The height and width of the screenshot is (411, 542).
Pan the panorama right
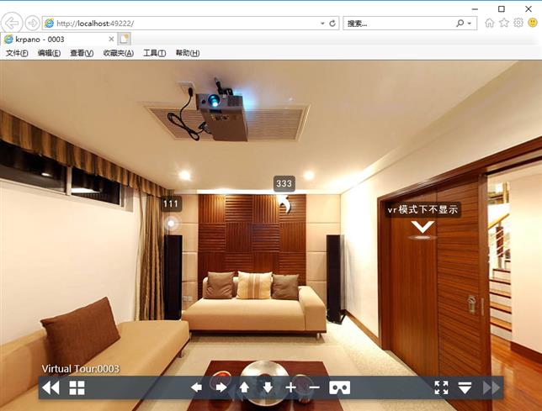click(x=221, y=387)
